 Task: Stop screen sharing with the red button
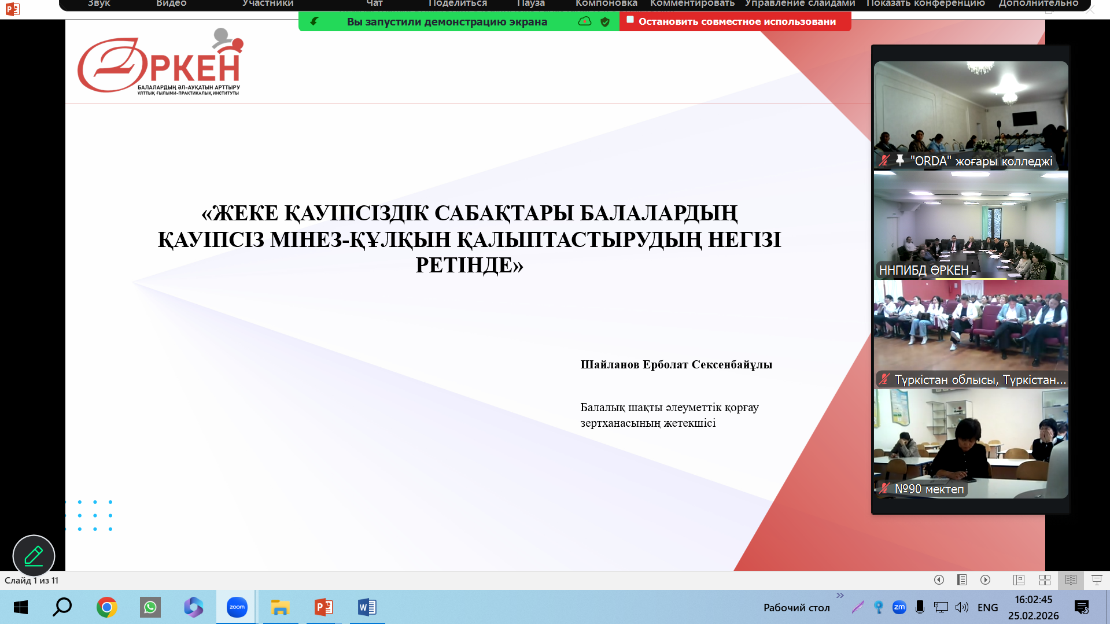735,21
